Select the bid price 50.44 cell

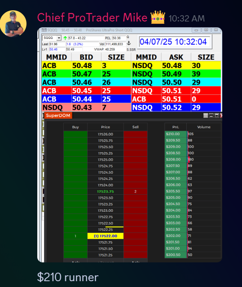[x=86, y=99]
